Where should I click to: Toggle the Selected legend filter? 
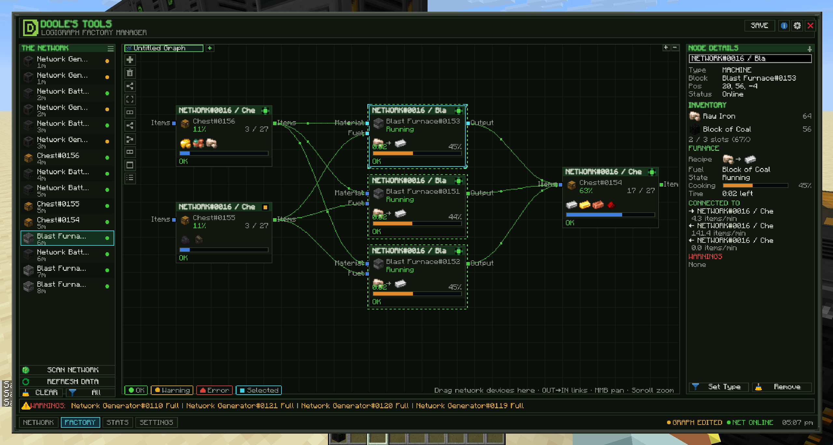259,390
